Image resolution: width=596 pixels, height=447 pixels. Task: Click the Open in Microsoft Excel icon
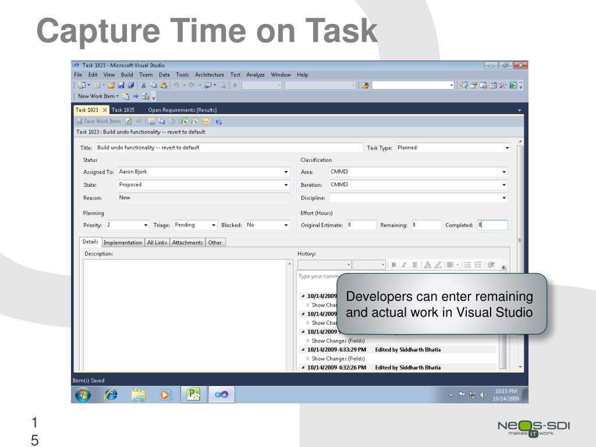185,122
